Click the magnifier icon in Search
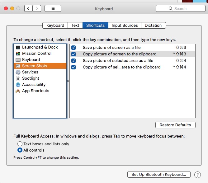208x183 pixels. (170, 8)
